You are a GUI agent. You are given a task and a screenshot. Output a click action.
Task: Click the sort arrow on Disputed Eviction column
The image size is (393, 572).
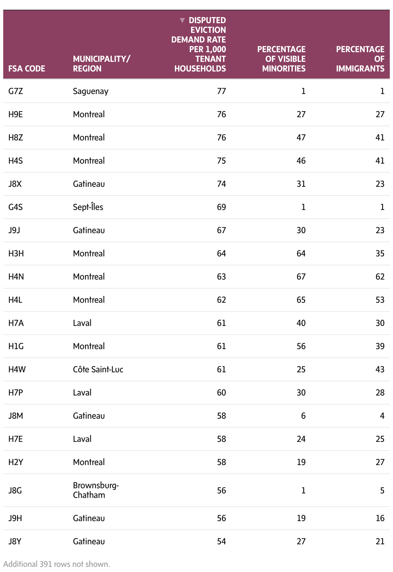pos(182,21)
